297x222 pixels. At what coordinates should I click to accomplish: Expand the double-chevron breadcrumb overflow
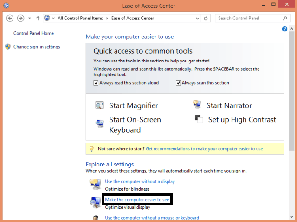point(53,18)
